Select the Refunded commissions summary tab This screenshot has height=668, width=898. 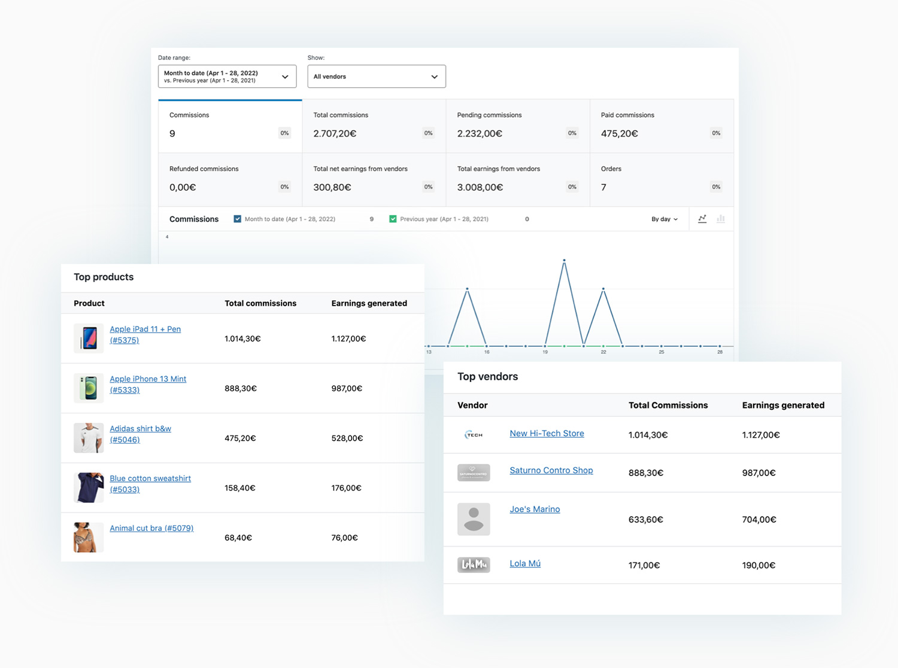tap(230, 180)
